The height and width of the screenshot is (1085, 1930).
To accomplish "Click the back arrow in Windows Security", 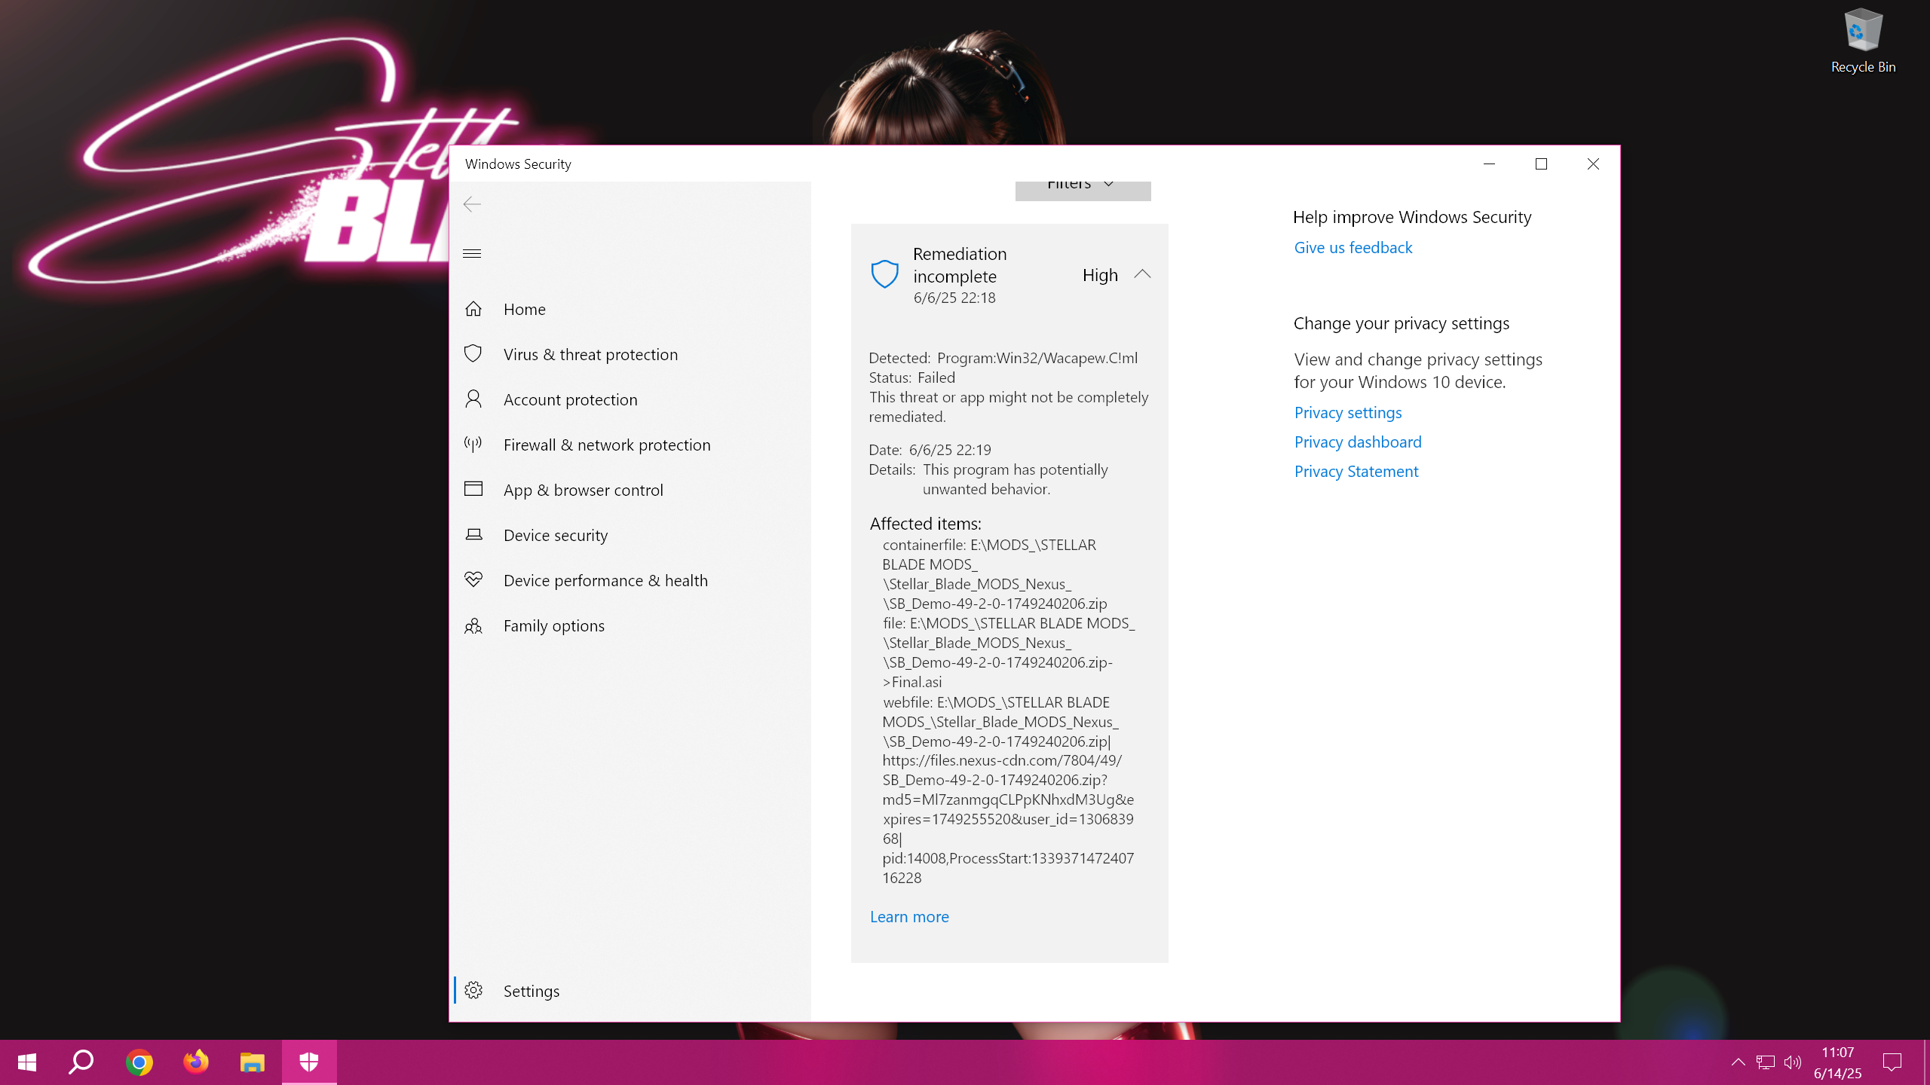I will pyautogui.click(x=472, y=204).
